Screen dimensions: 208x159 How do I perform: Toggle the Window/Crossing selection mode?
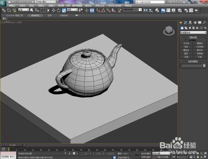[x=47, y=10]
